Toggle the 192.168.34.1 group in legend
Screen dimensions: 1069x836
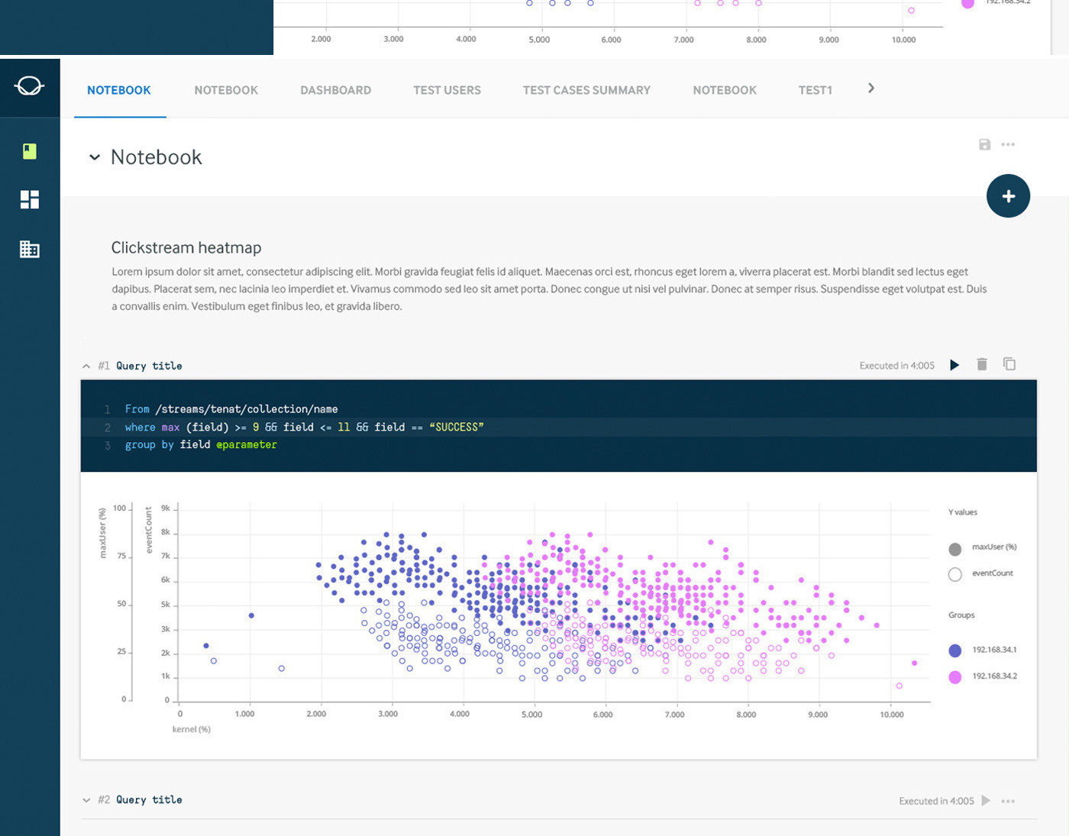click(x=954, y=650)
